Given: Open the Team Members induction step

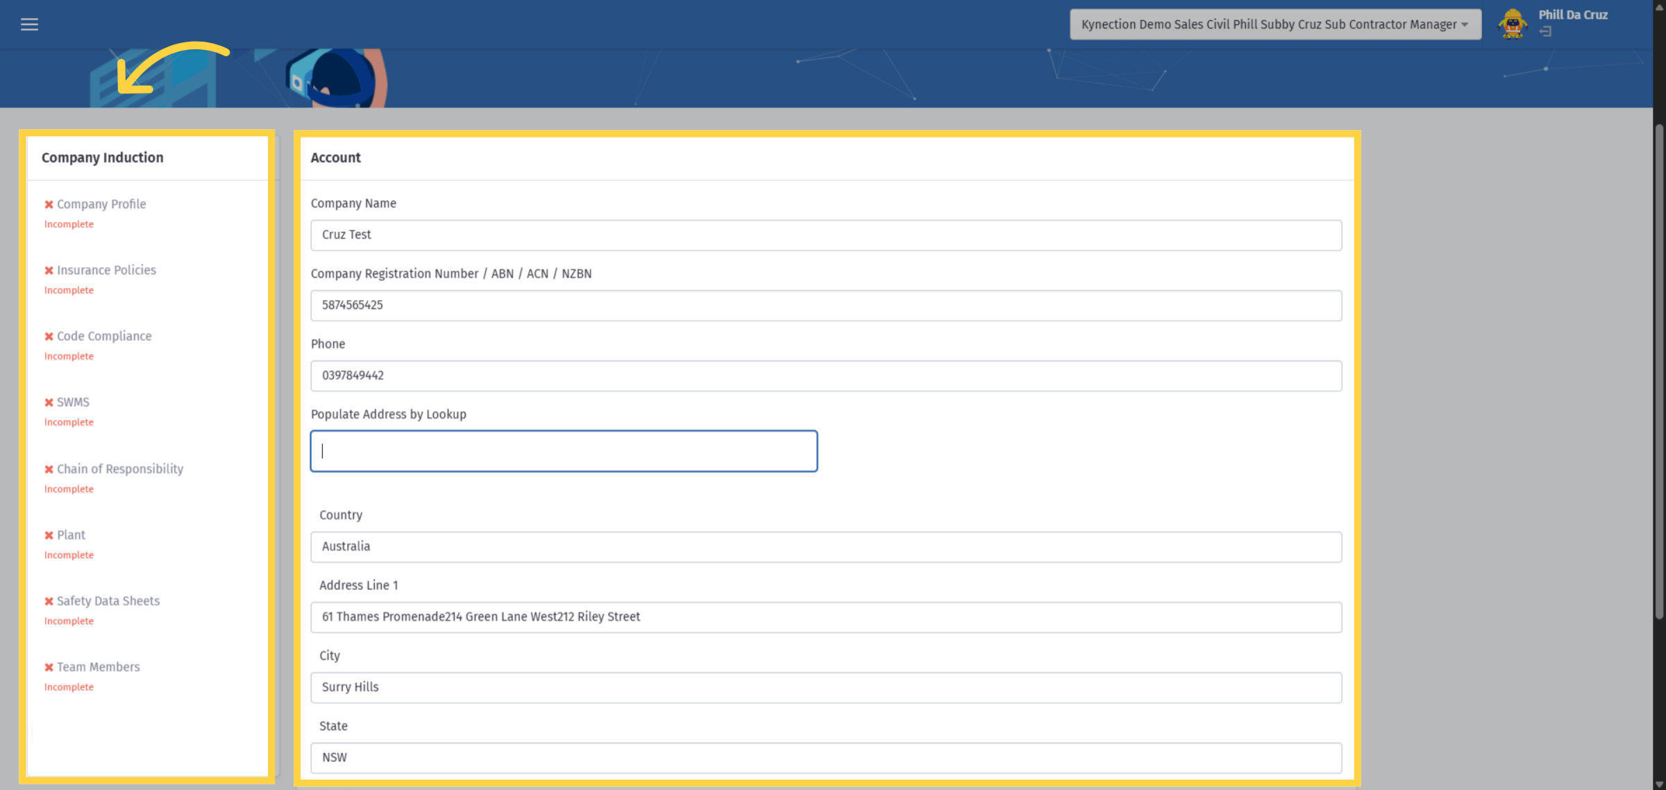Looking at the screenshot, I should [99, 666].
